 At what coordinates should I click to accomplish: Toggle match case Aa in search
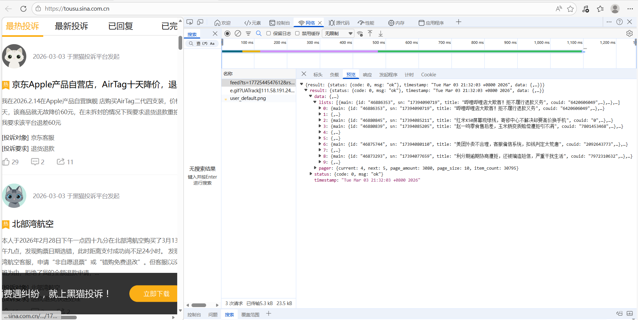(212, 43)
